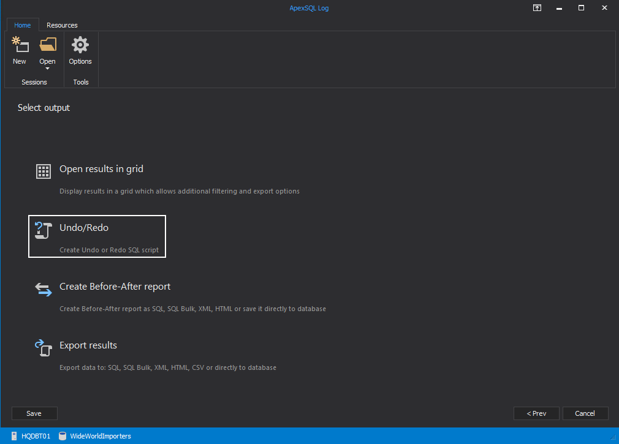Click the Save button
Viewport: 619px width, 444px height.
coord(34,413)
